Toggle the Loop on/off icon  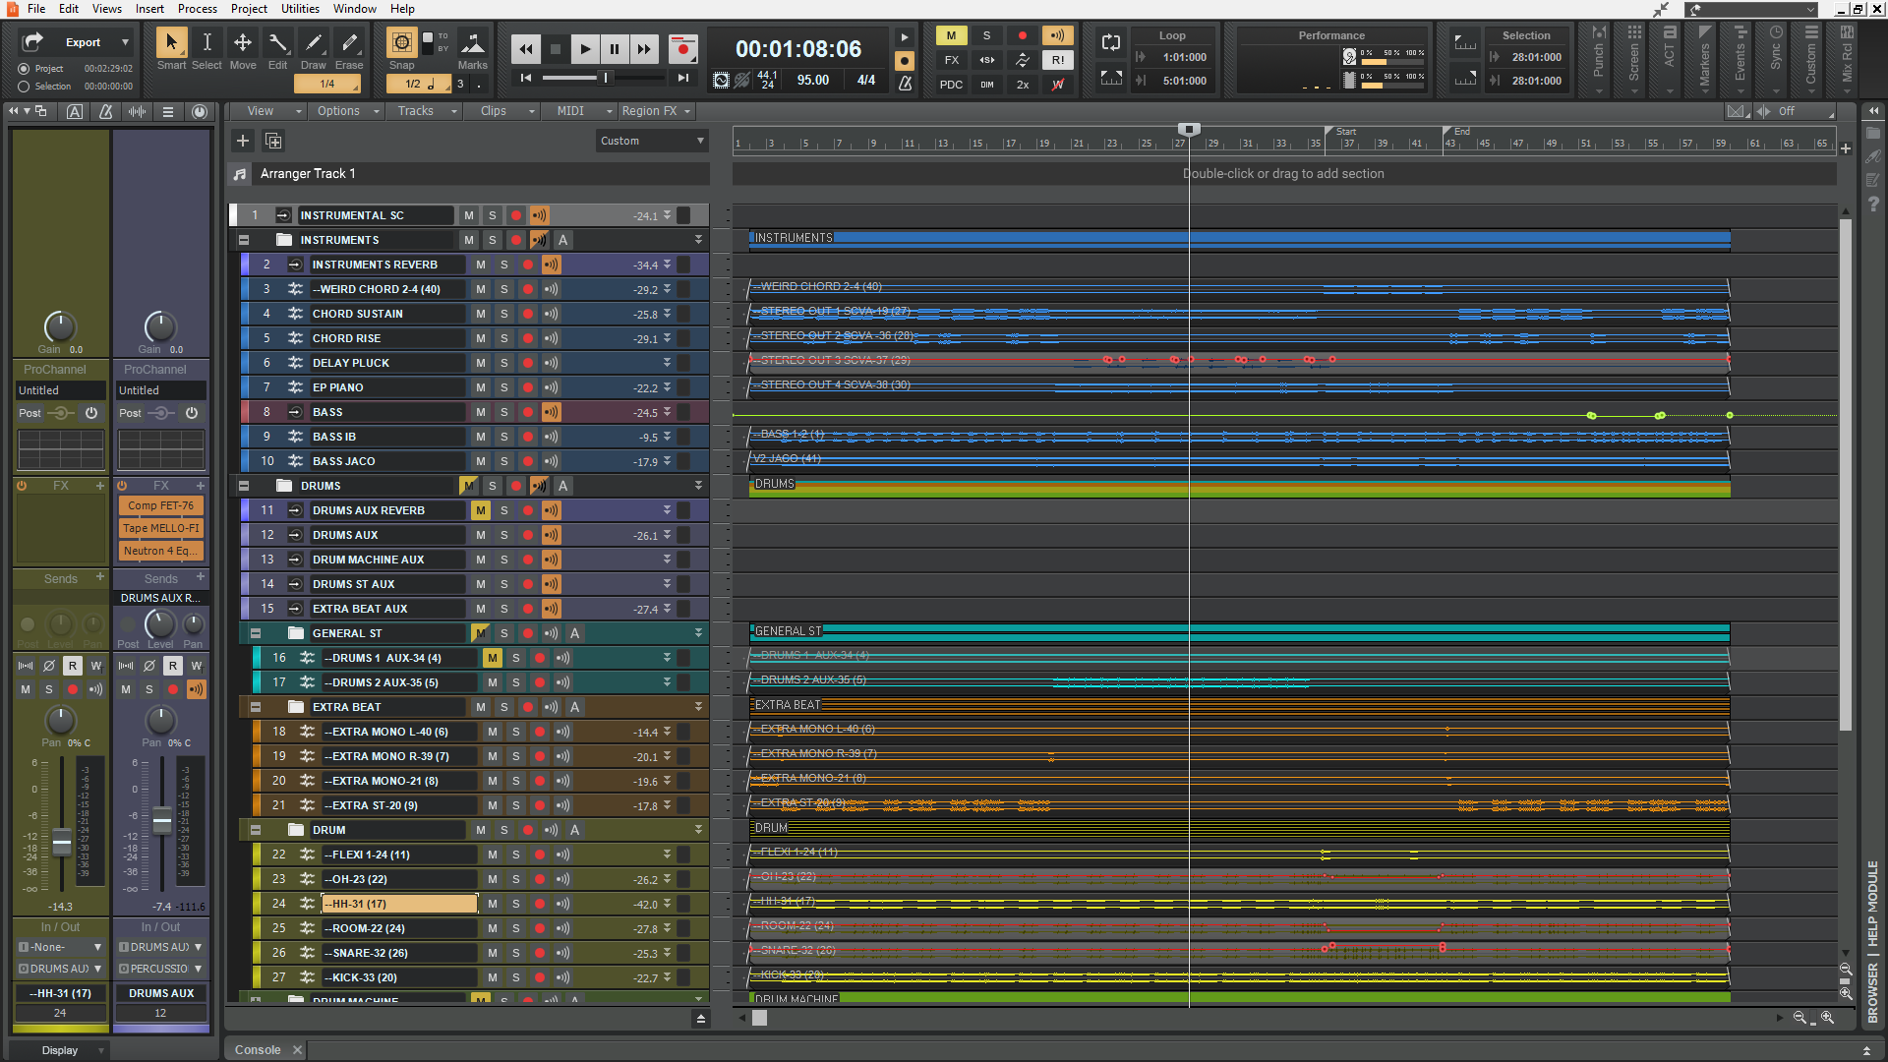(1111, 42)
